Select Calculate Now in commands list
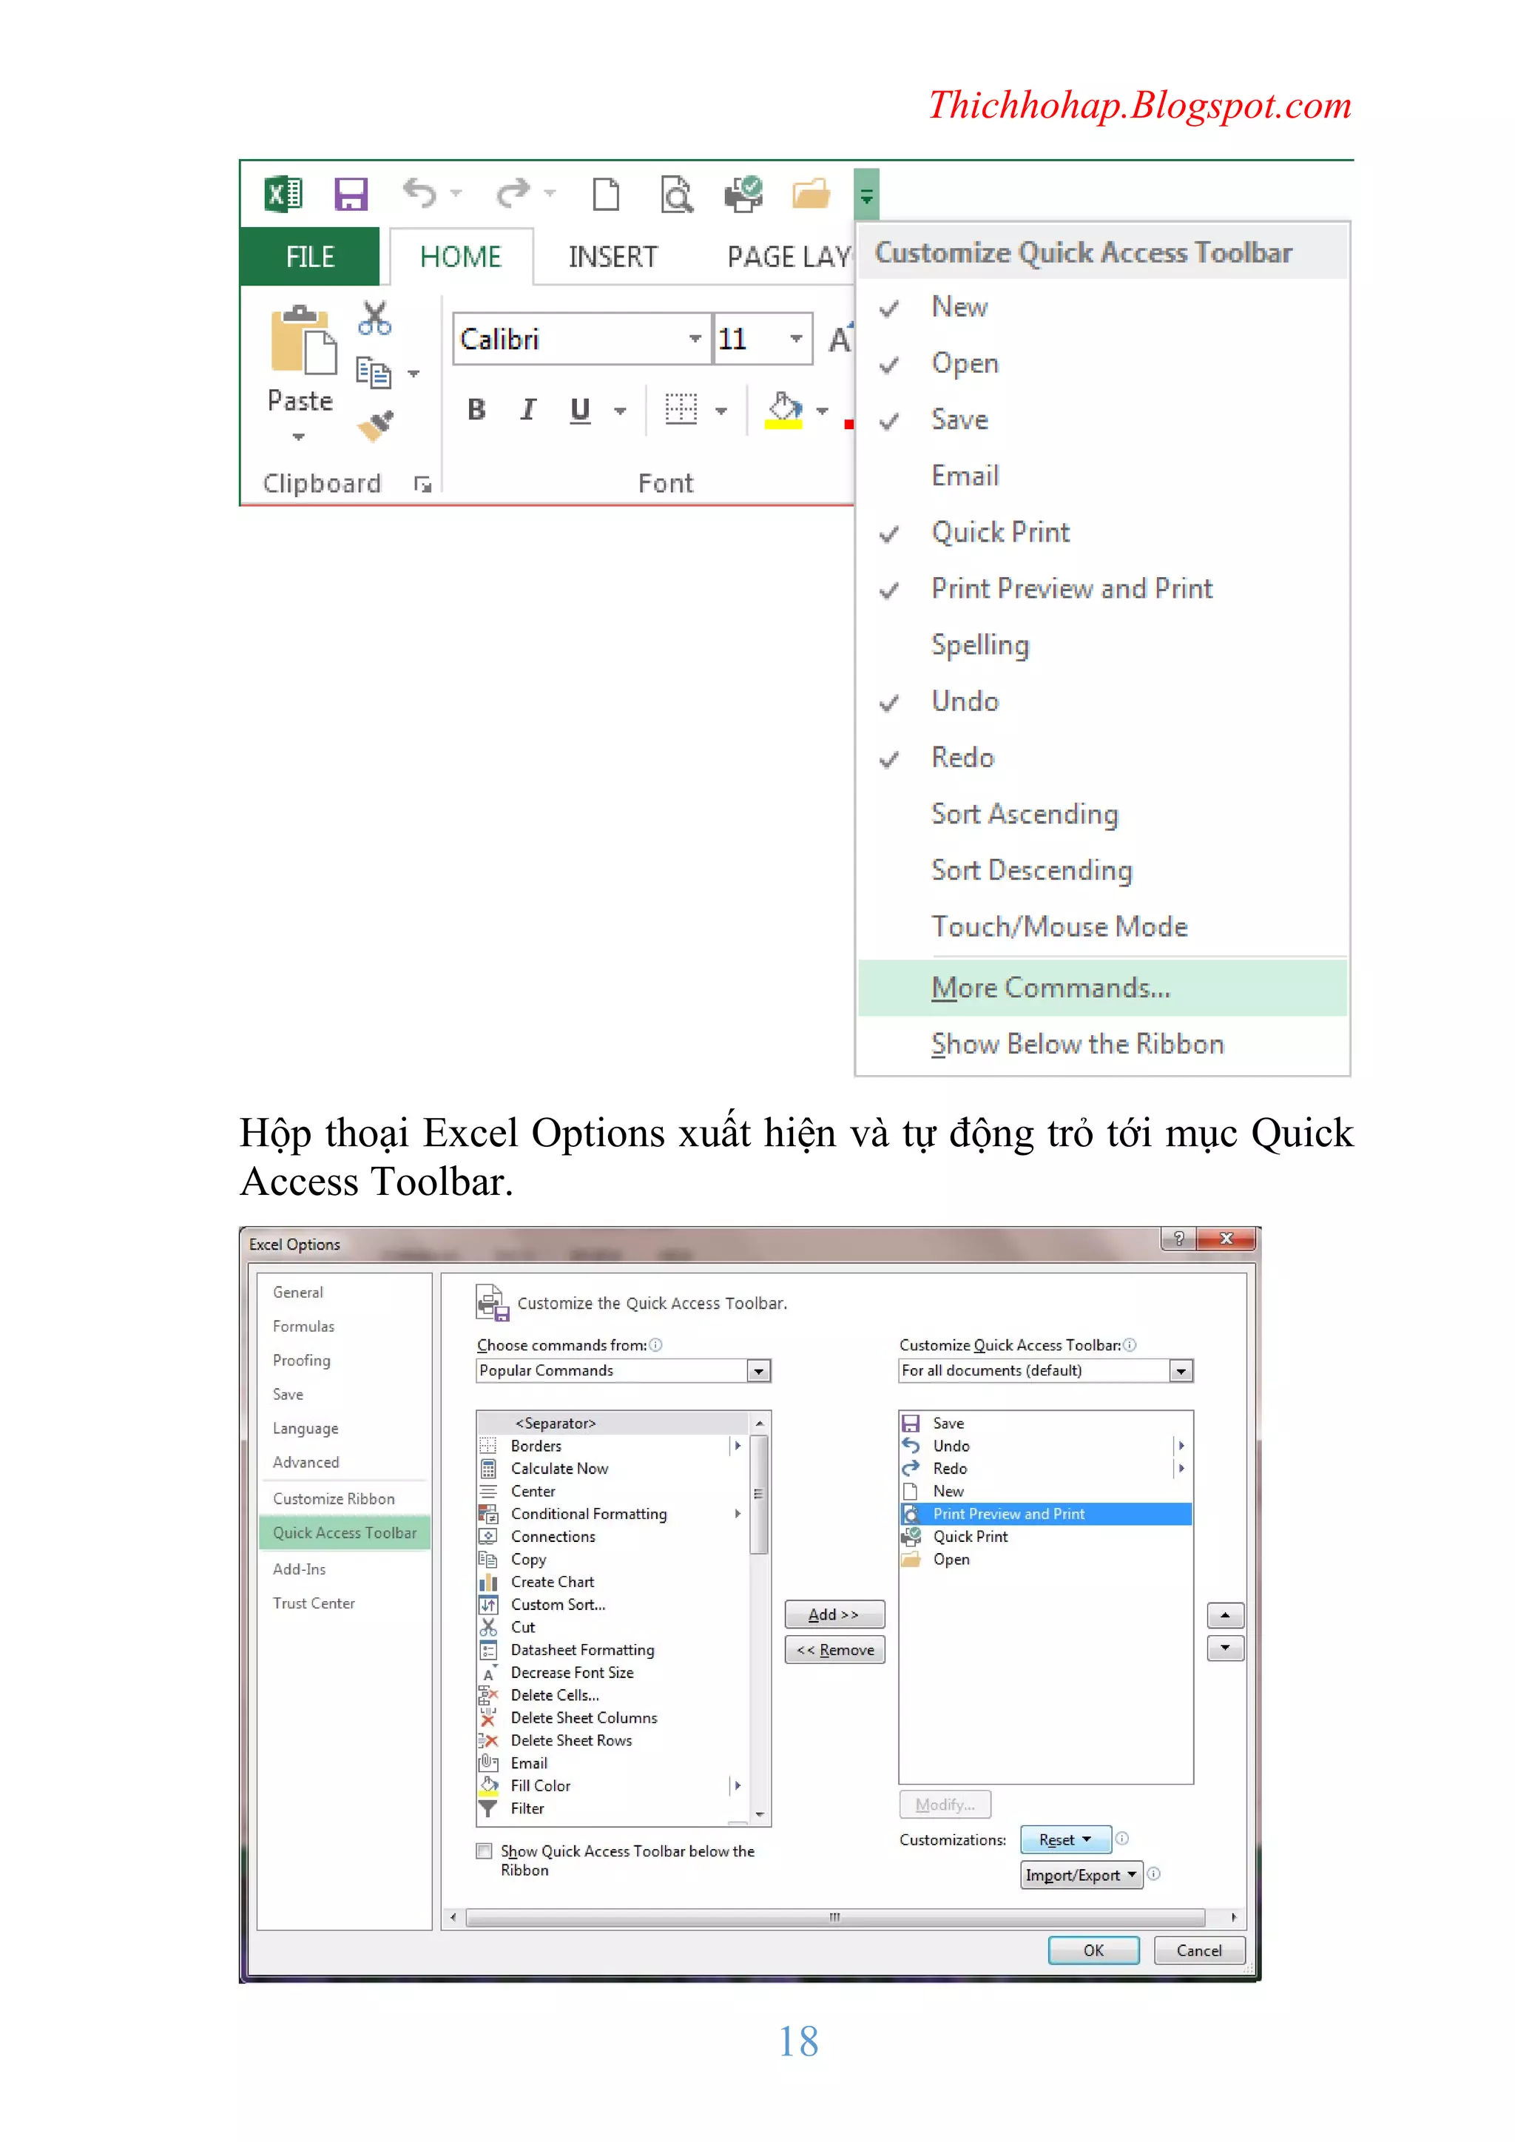1515x2142 pixels. [612, 1469]
